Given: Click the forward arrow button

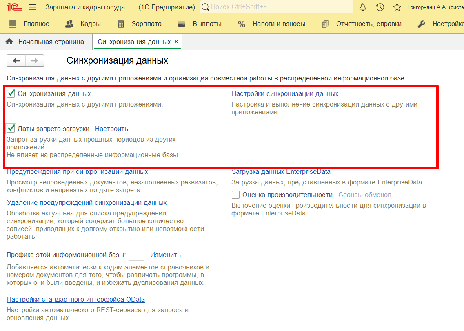Looking at the screenshot, I should [35, 61].
